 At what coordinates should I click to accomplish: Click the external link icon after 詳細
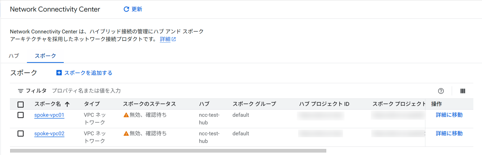(x=174, y=39)
